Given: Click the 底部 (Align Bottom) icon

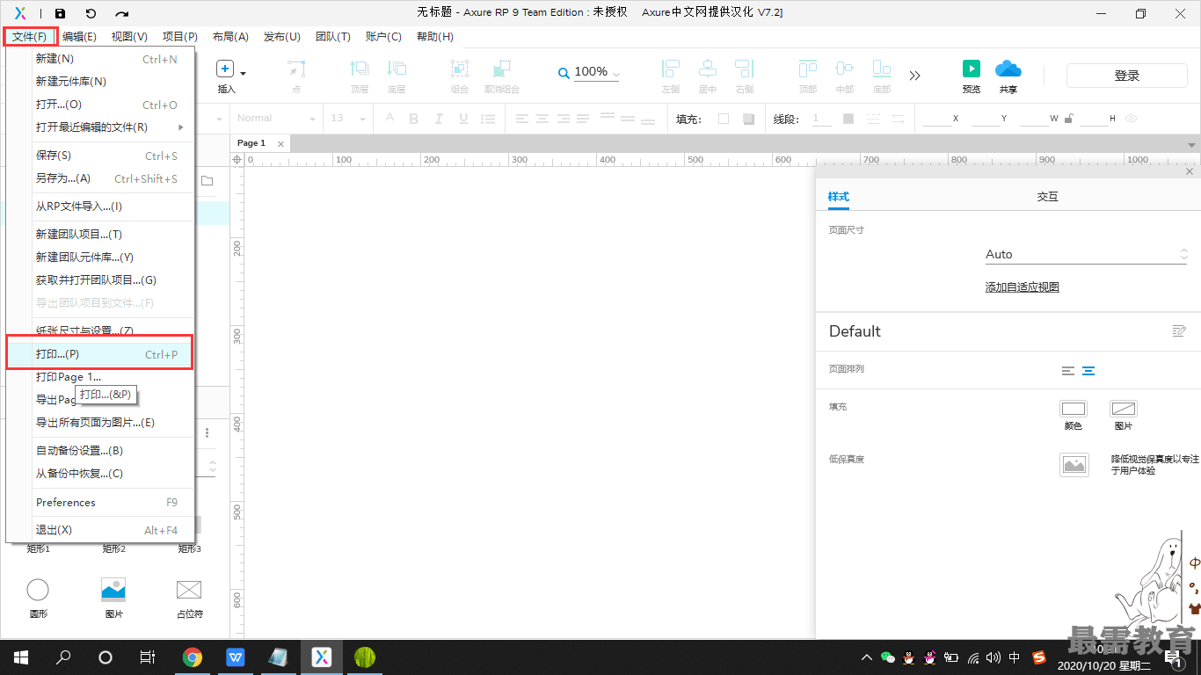Looking at the screenshot, I should pos(882,69).
